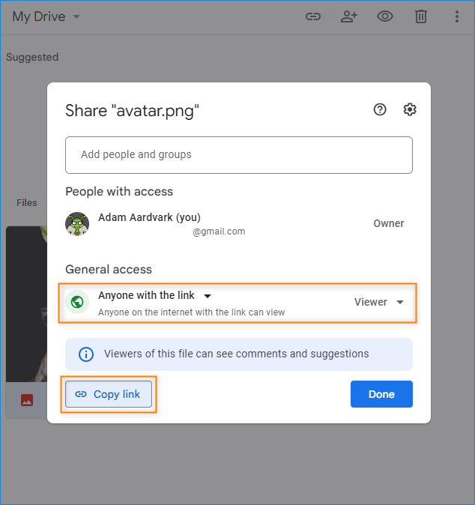Click the eye preview icon
Viewport: 475px width, 505px height.
pyautogui.click(x=385, y=16)
